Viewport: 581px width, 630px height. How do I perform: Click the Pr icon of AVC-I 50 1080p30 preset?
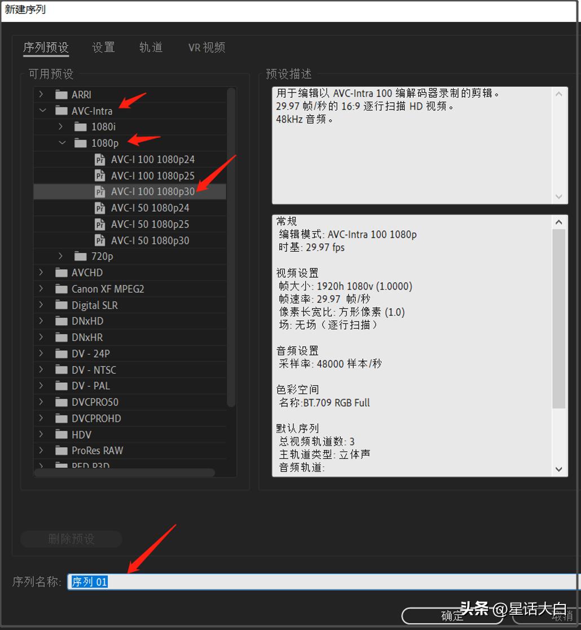[99, 240]
